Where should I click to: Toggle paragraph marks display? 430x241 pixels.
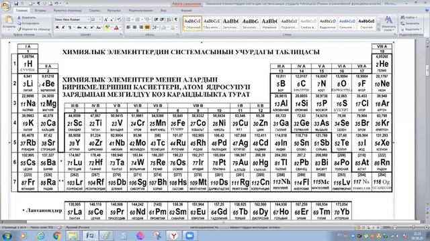176,19
